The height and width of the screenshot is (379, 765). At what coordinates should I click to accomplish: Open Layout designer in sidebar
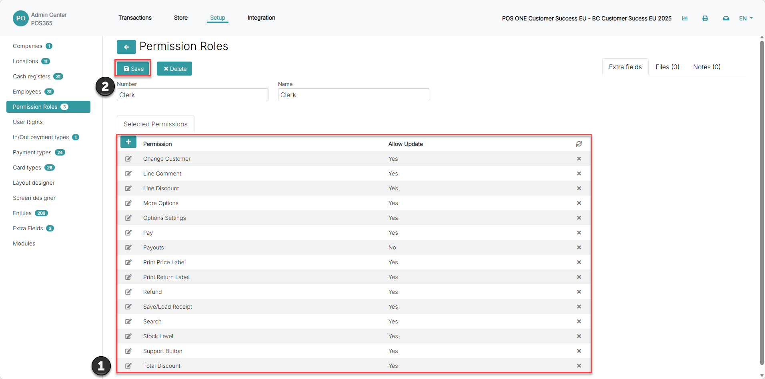pyautogui.click(x=34, y=183)
